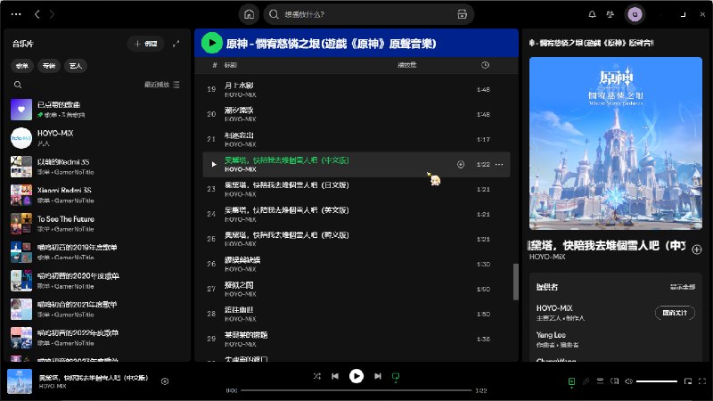Viewport: 713px width, 401px height.
Task: Select track 25 Korean version
Action: coord(356,239)
